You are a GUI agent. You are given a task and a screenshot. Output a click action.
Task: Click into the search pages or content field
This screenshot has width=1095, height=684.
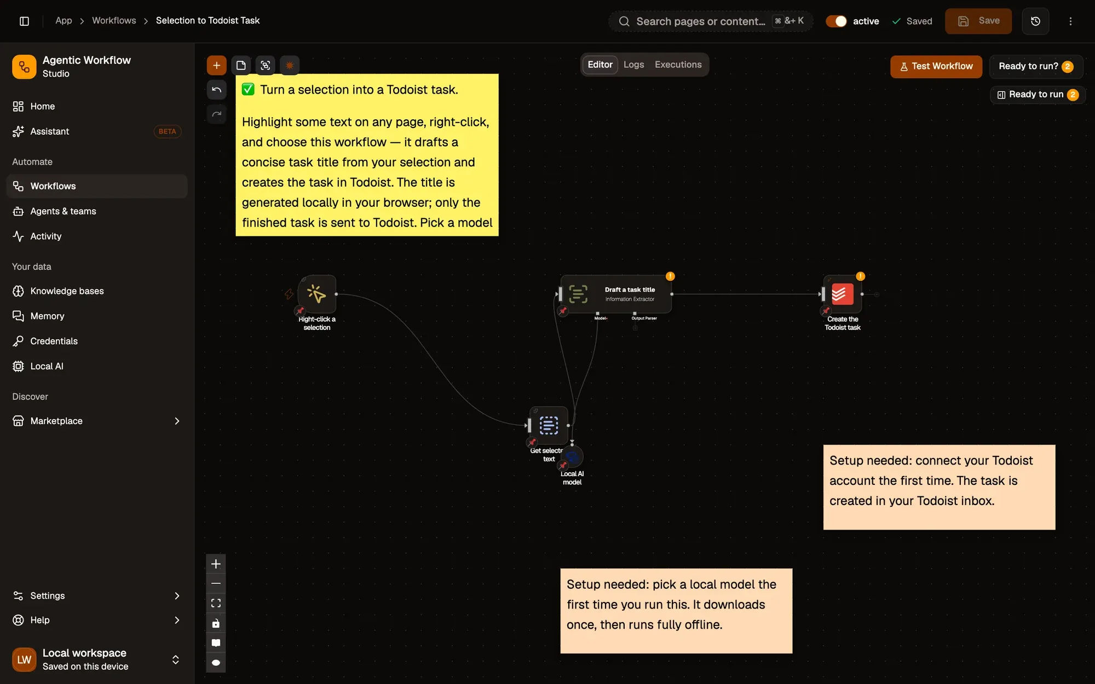tap(711, 21)
